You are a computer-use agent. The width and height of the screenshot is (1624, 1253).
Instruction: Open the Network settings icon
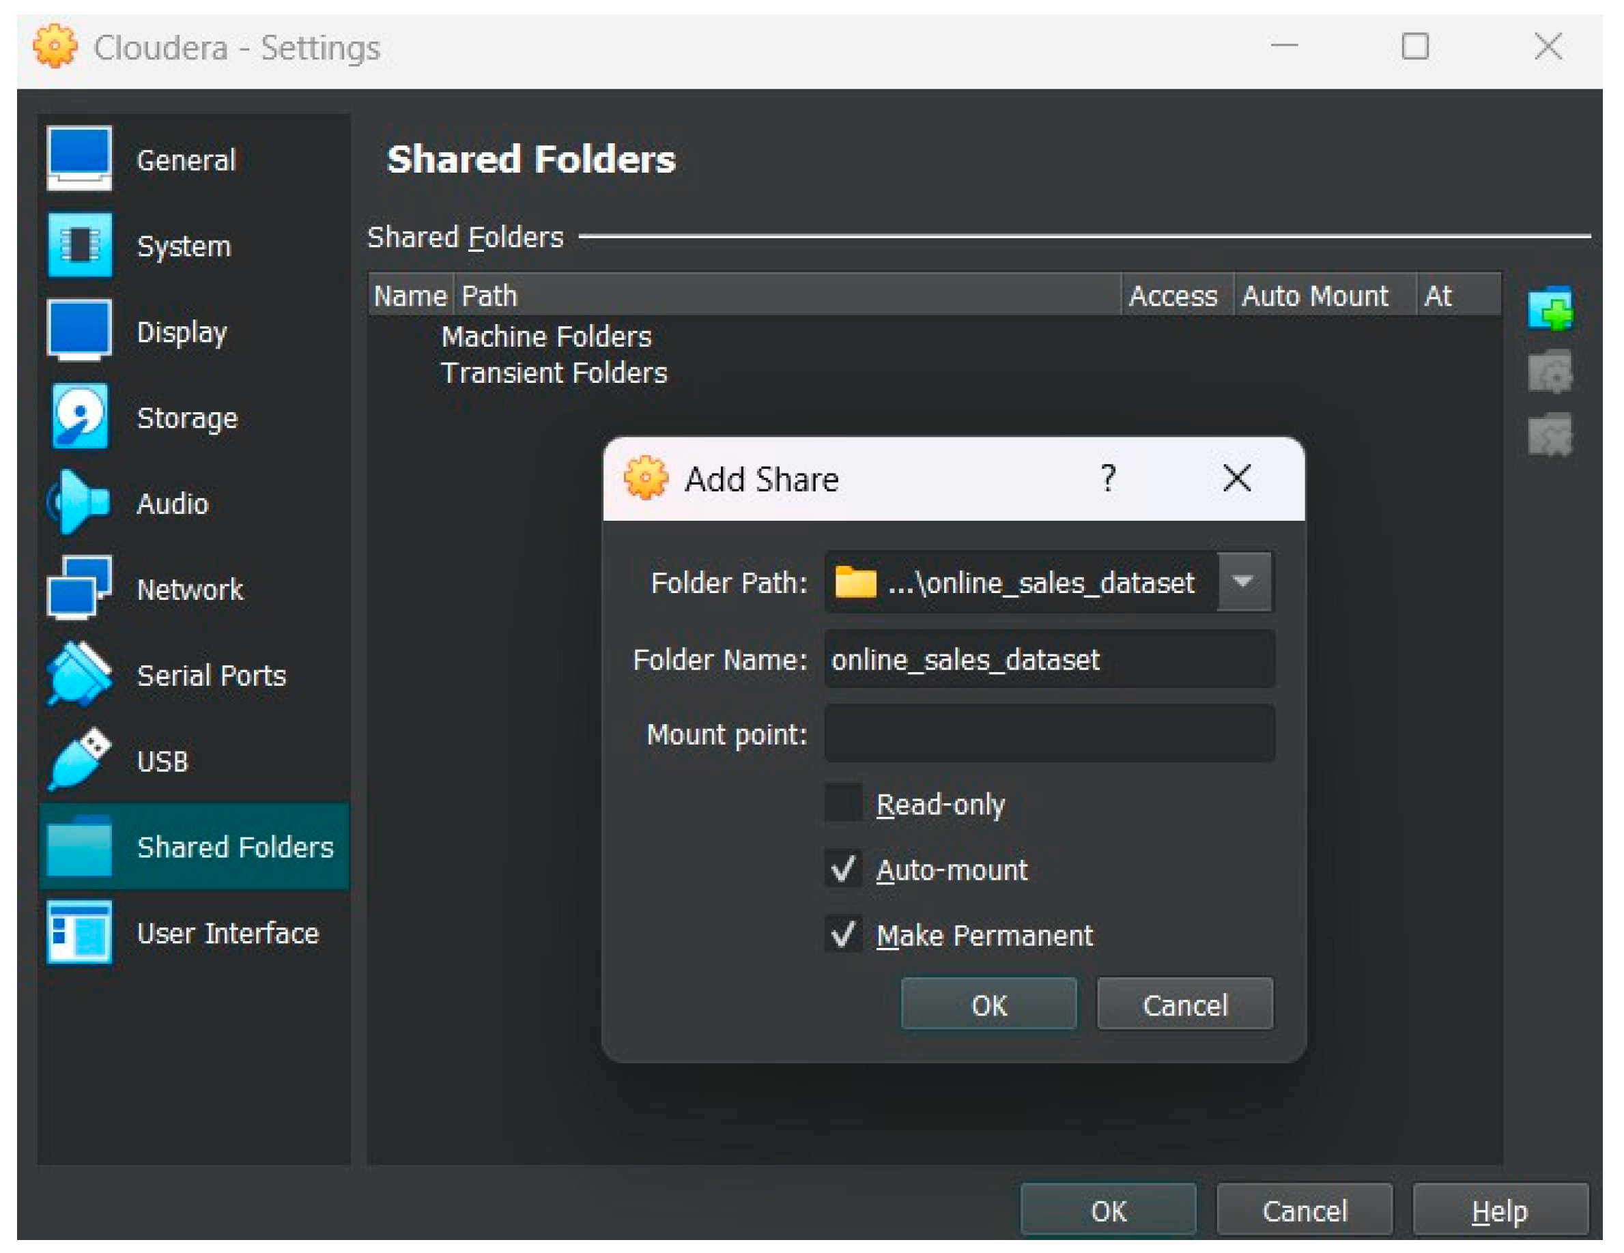(x=79, y=588)
